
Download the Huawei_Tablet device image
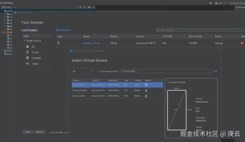click(x=146, y=96)
